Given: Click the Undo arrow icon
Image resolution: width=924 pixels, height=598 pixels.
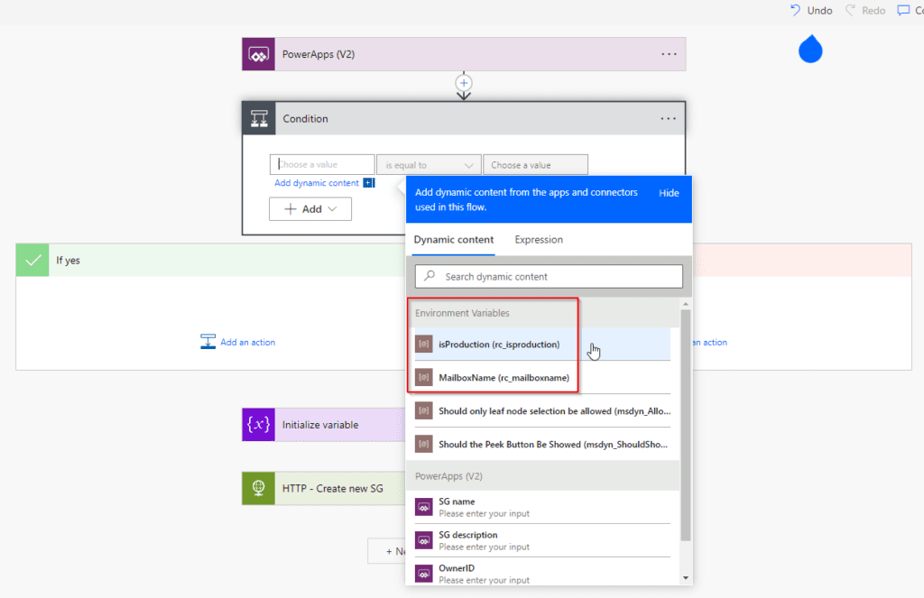Looking at the screenshot, I should pyautogui.click(x=795, y=10).
